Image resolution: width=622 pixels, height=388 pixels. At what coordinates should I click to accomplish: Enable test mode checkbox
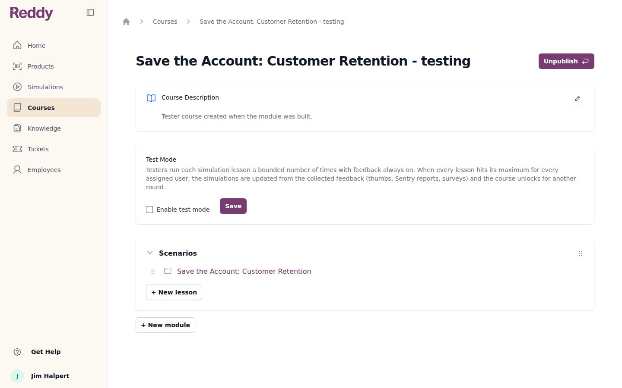point(149,210)
